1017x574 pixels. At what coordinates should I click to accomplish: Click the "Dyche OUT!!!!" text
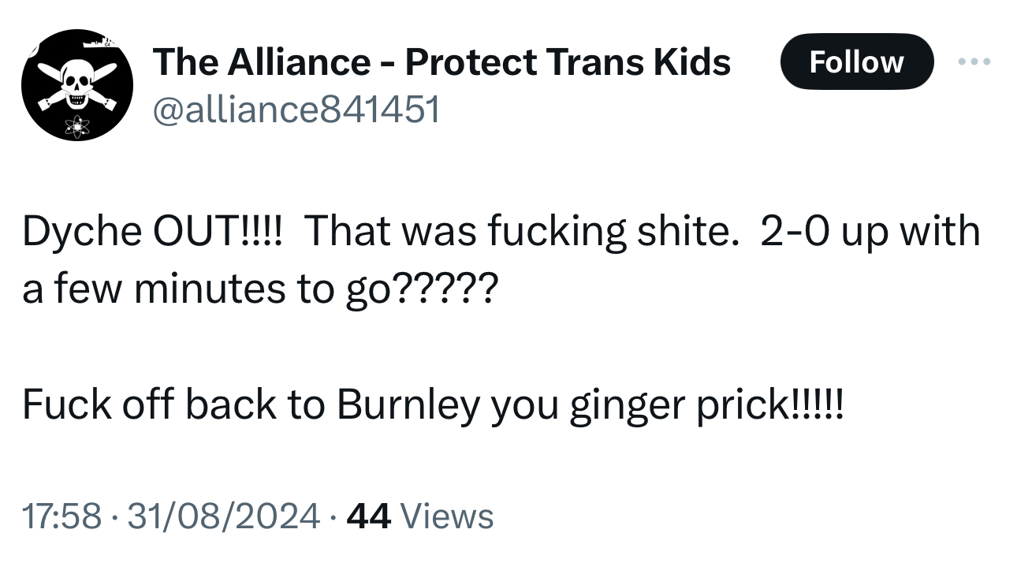point(148,232)
